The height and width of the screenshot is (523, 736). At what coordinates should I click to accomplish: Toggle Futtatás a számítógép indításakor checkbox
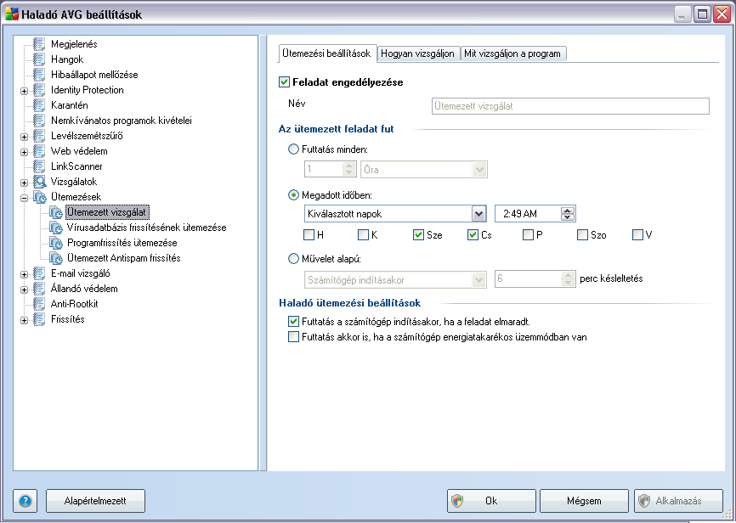(x=293, y=322)
